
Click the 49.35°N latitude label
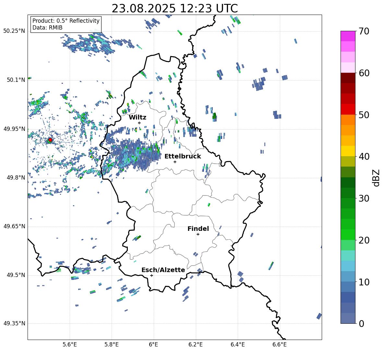[x=14, y=323]
